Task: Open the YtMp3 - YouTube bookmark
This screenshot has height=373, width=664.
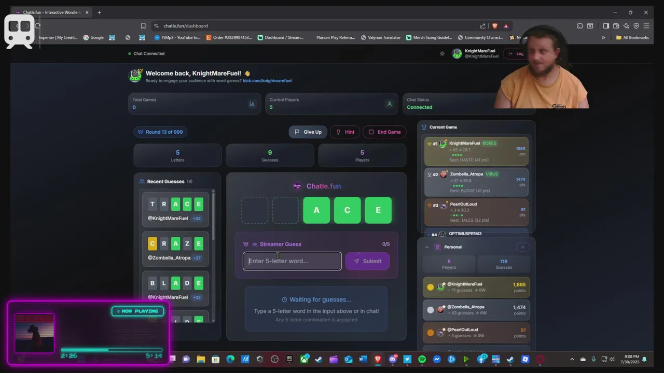Action: click(x=177, y=37)
